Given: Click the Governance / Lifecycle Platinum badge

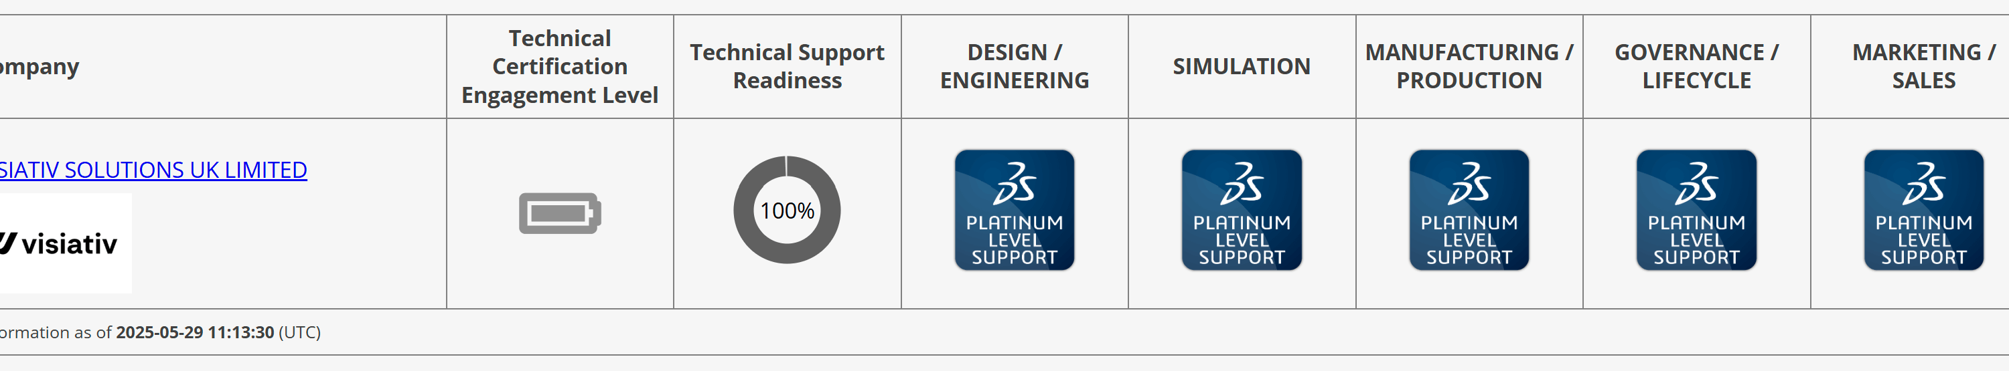Looking at the screenshot, I should tap(1696, 210).
